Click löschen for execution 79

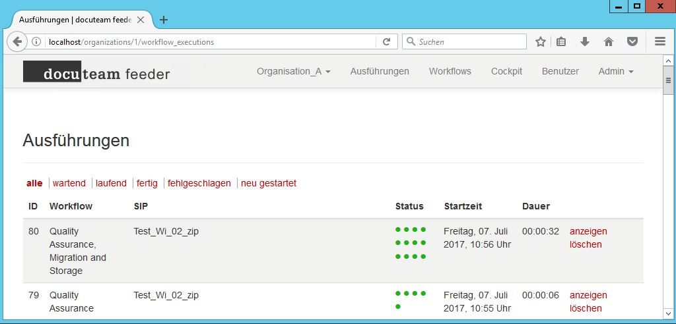[586, 308]
